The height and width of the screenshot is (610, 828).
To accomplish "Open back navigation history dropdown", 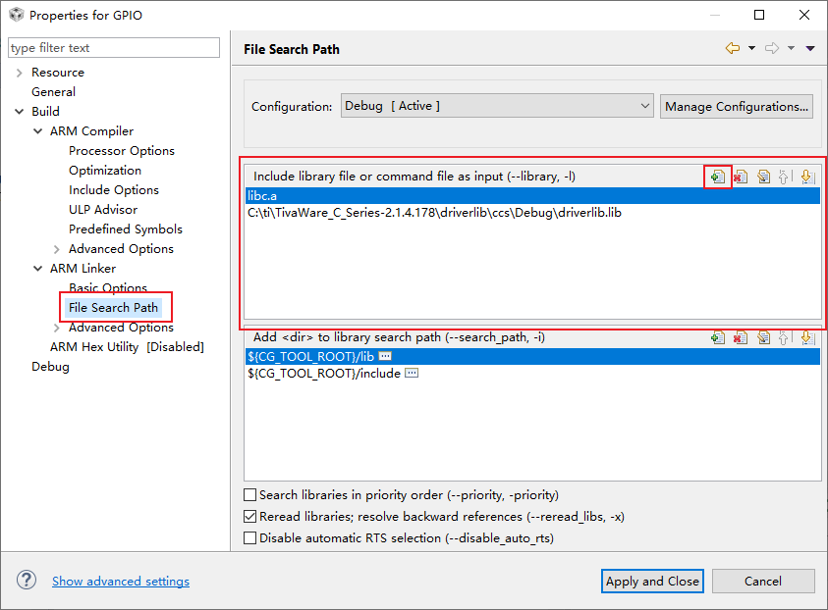I will (x=751, y=48).
